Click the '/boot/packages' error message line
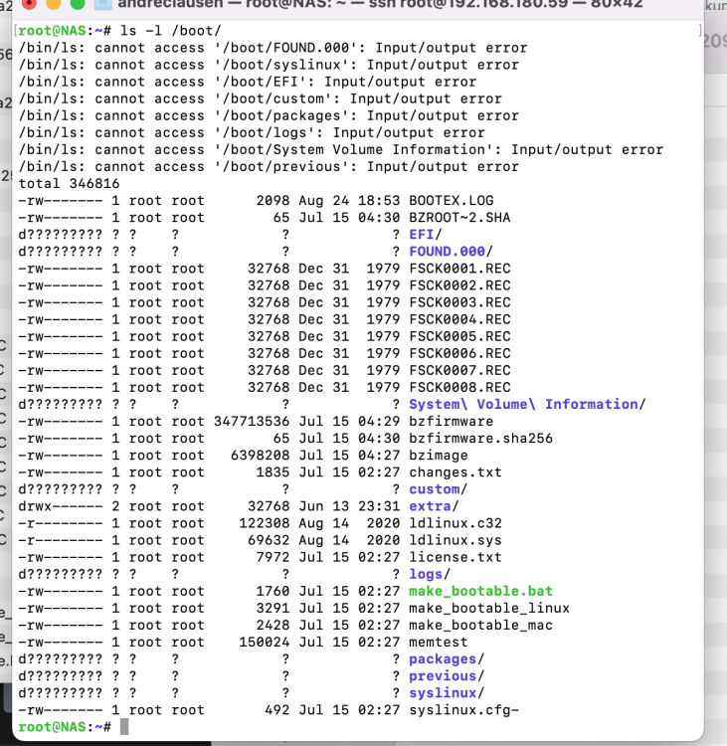The width and height of the screenshot is (727, 746). [269, 115]
